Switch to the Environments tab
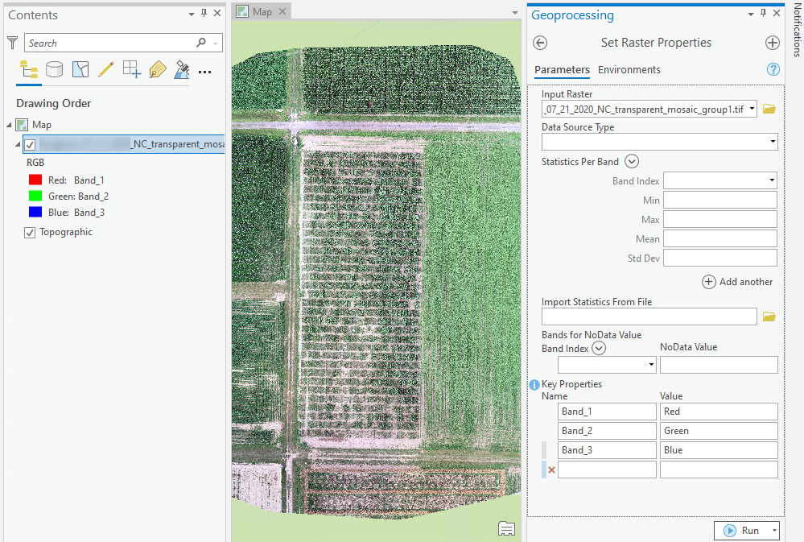Viewport: 804px width, 542px height. (x=629, y=70)
